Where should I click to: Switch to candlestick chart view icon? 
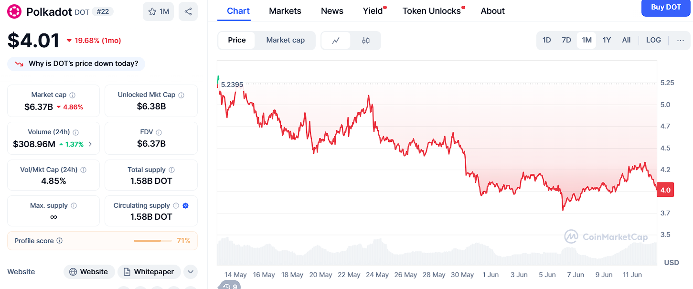click(x=366, y=41)
